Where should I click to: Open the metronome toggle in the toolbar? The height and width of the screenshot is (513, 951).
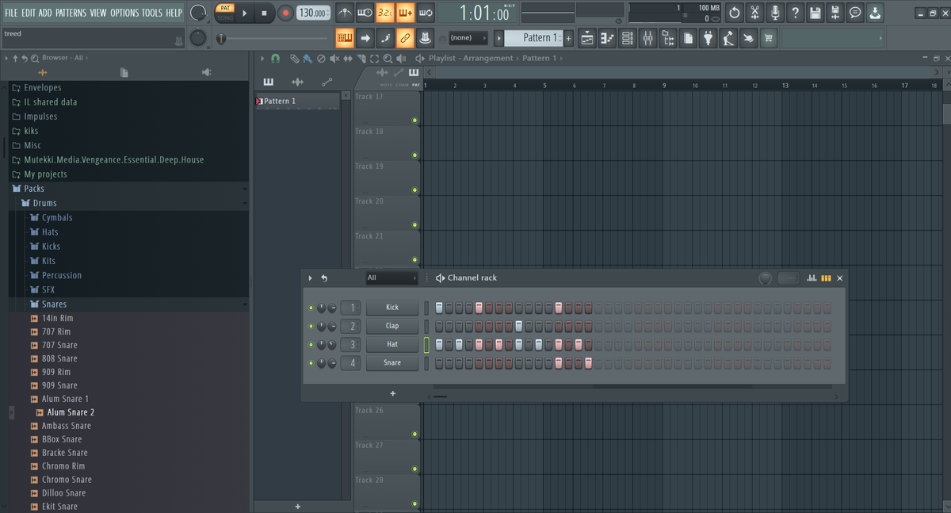click(x=345, y=13)
